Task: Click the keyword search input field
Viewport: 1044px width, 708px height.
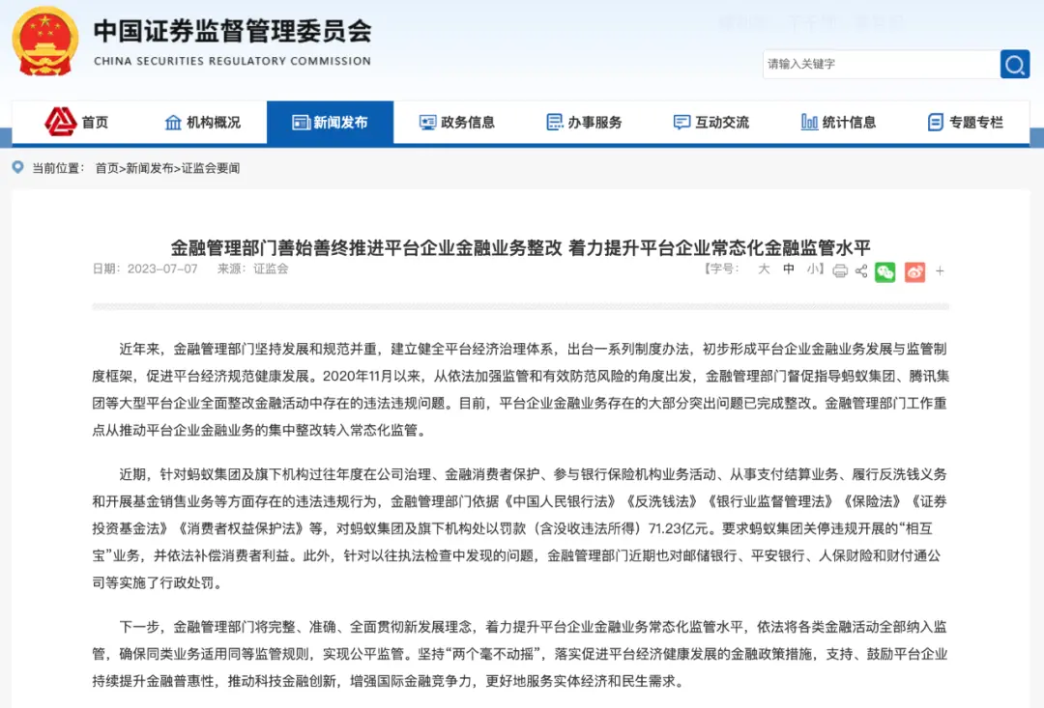Action: click(881, 65)
